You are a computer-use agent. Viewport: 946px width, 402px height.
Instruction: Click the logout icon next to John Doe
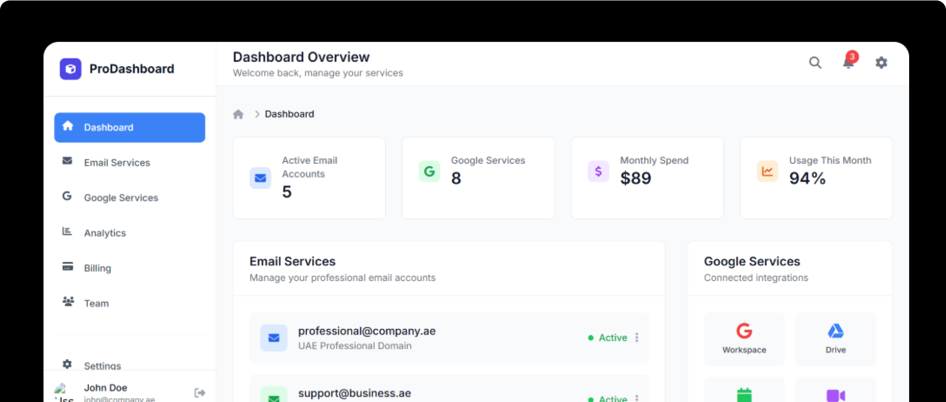point(200,393)
